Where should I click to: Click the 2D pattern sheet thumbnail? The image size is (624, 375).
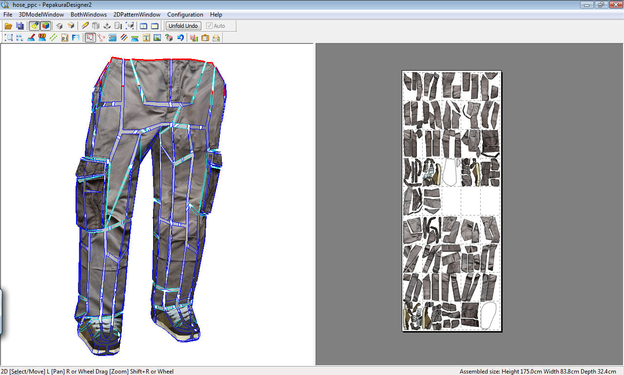(x=452, y=201)
